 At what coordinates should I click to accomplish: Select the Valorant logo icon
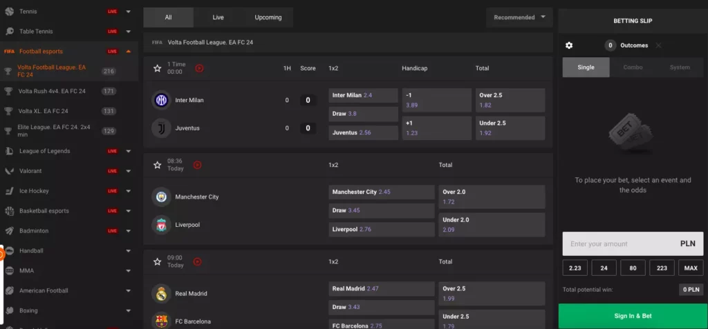click(10, 171)
